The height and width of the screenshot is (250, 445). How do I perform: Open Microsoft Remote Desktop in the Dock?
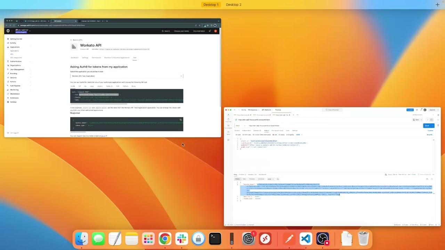(265, 239)
